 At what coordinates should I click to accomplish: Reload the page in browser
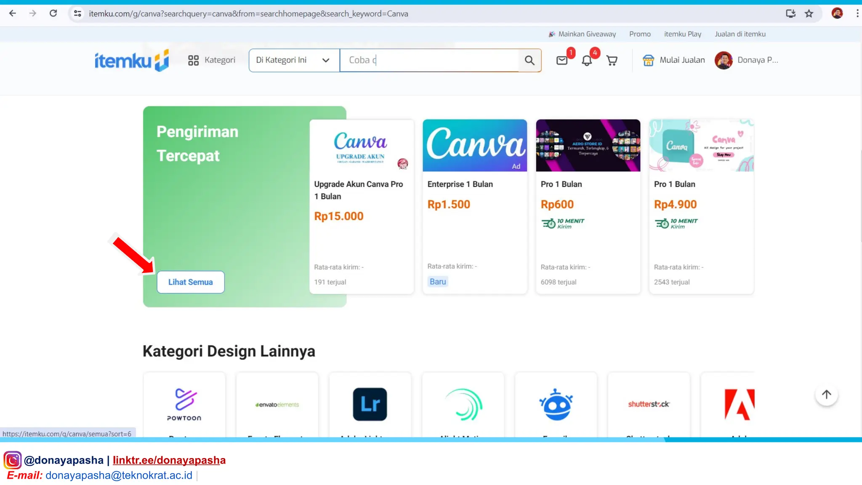53,13
